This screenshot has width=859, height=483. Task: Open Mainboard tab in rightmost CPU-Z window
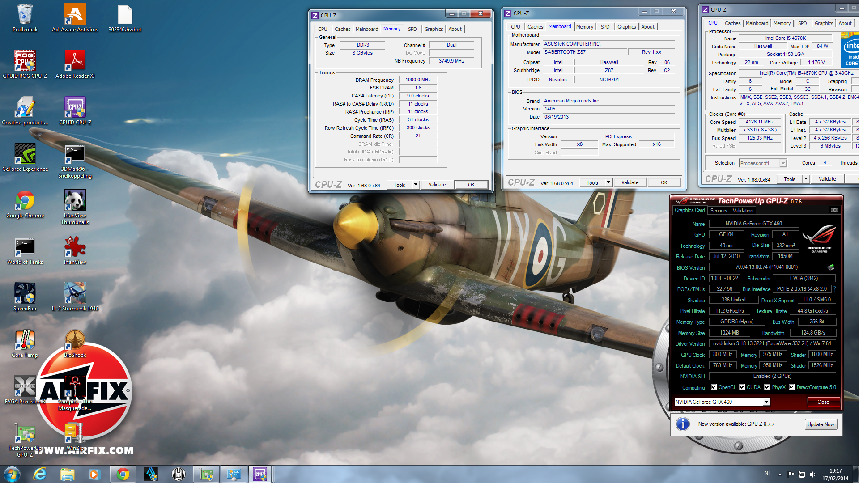click(x=757, y=23)
